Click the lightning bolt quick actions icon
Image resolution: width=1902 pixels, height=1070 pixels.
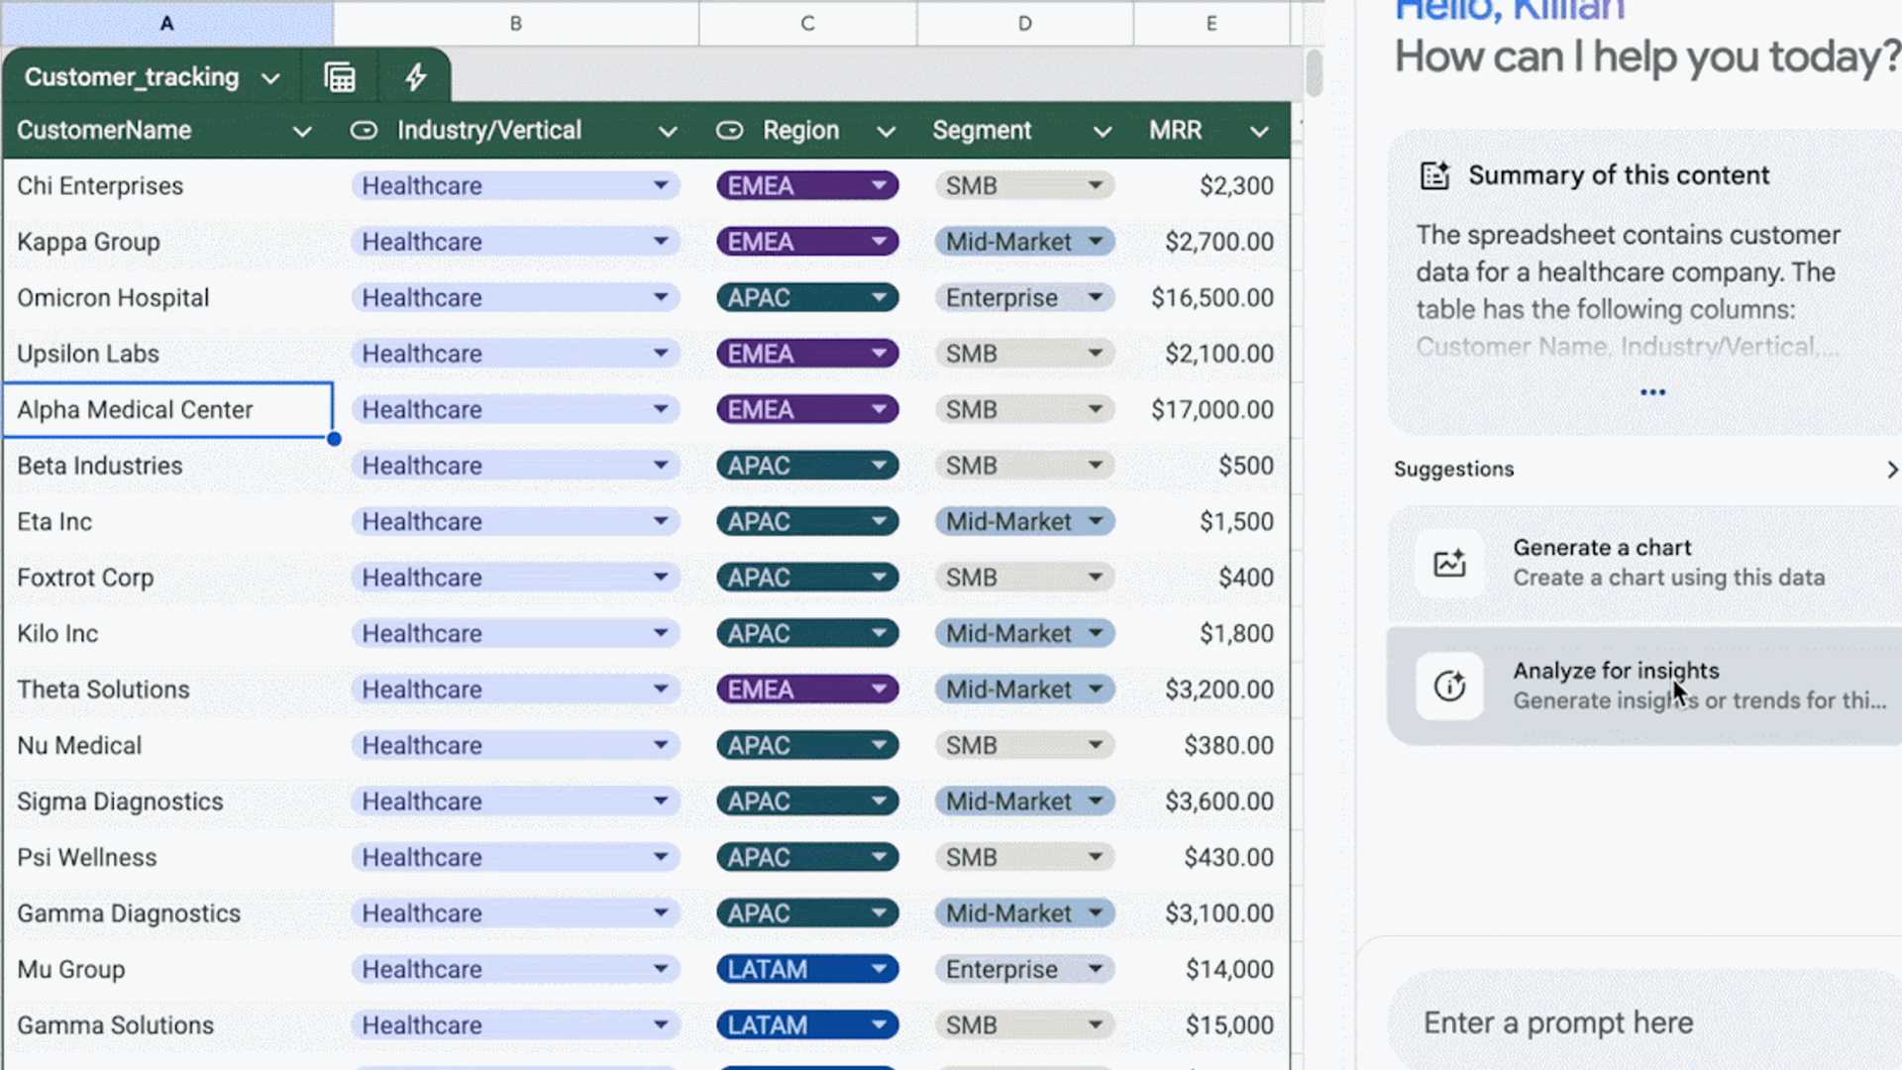415,77
